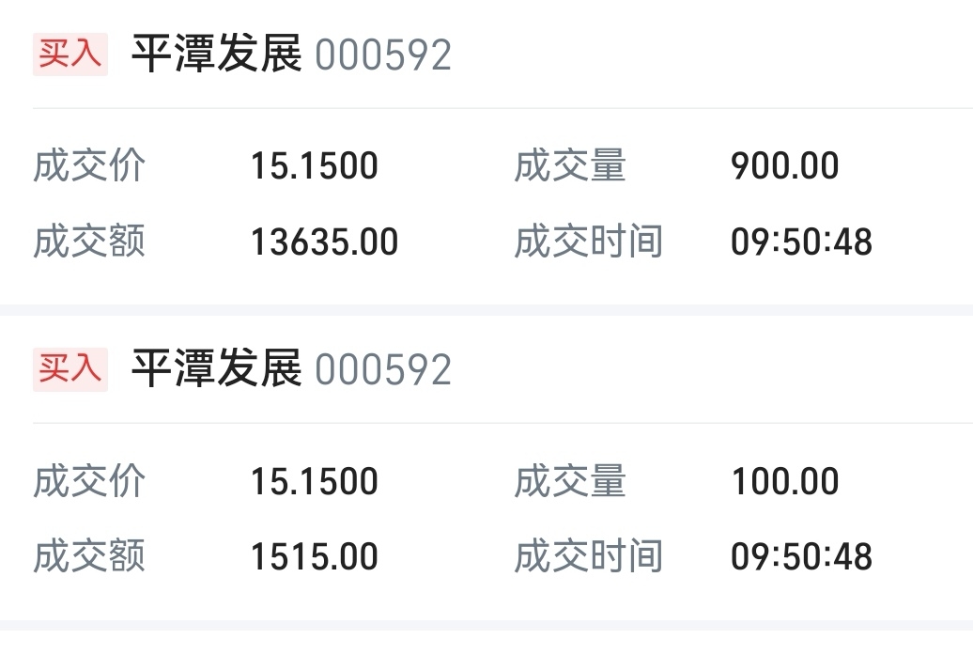Tap the 成交额 label in the second record
Image resolution: width=973 pixels, height=655 pixels.
pyautogui.click(x=89, y=557)
